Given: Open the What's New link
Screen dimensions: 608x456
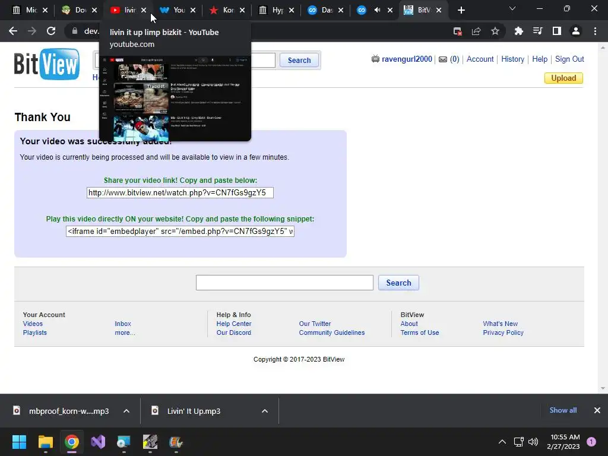Looking at the screenshot, I should tap(500, 324).
